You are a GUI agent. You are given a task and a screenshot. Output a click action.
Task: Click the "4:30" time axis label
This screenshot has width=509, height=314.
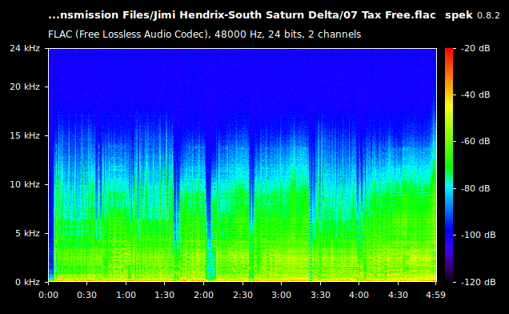398,295
